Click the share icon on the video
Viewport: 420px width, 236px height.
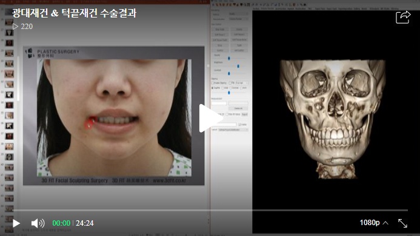(403, 17)
